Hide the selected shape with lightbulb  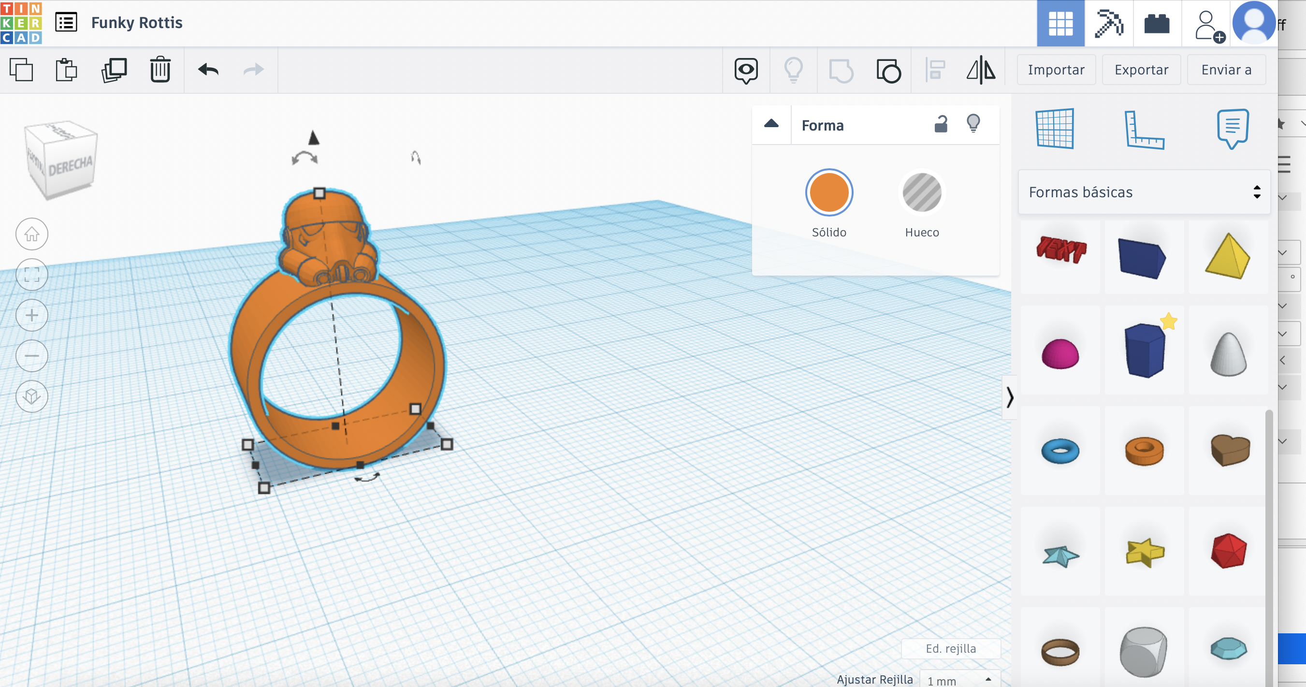coord(973,123)
